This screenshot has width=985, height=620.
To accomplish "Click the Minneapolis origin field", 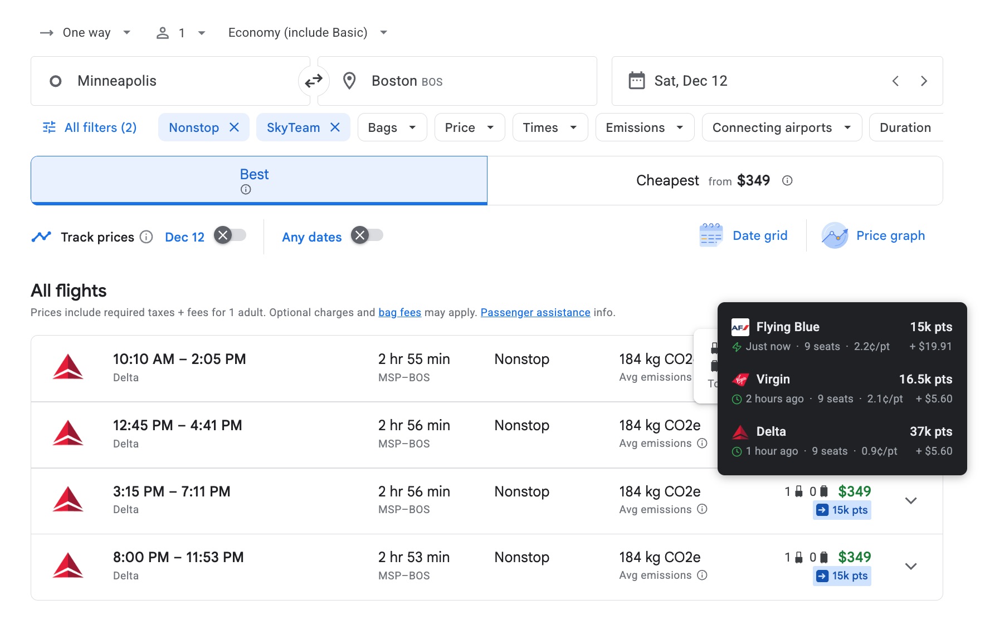I will pos(170,81).
